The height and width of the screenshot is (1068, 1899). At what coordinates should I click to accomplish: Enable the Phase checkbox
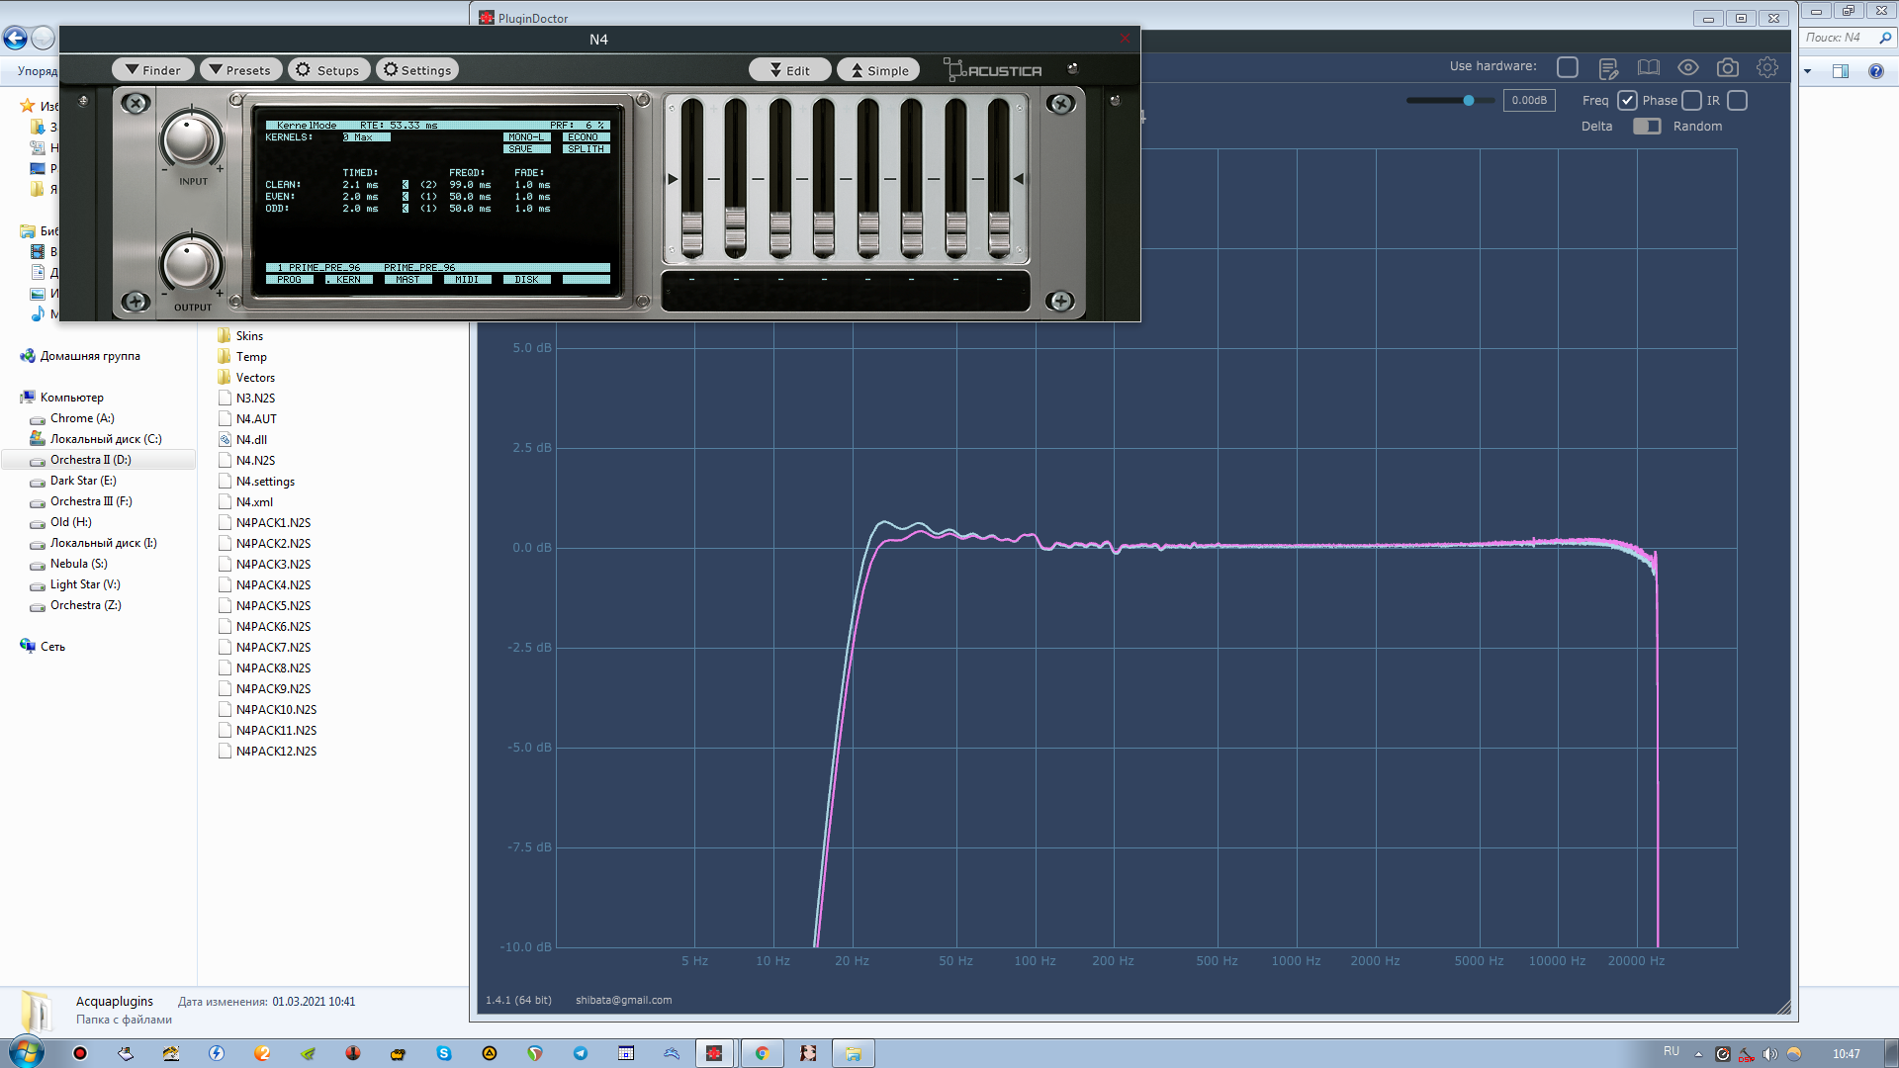point(1691,100)
